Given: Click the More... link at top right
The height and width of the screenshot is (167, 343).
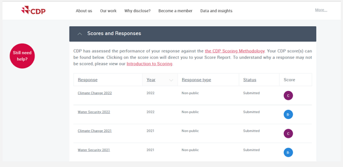Looking at the screenshot, I should (321, 10).
